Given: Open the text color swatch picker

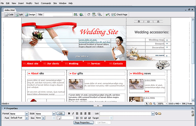Looking at the screenshot, I should click(59, 118).
